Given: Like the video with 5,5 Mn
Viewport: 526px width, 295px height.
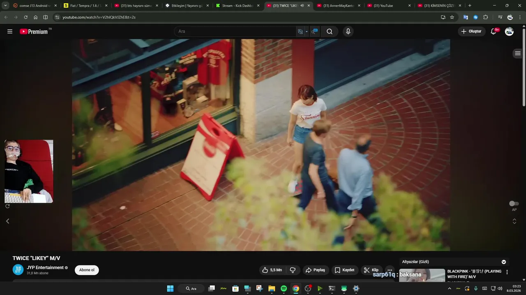Looking at the screenshot, I should (272, 270).
